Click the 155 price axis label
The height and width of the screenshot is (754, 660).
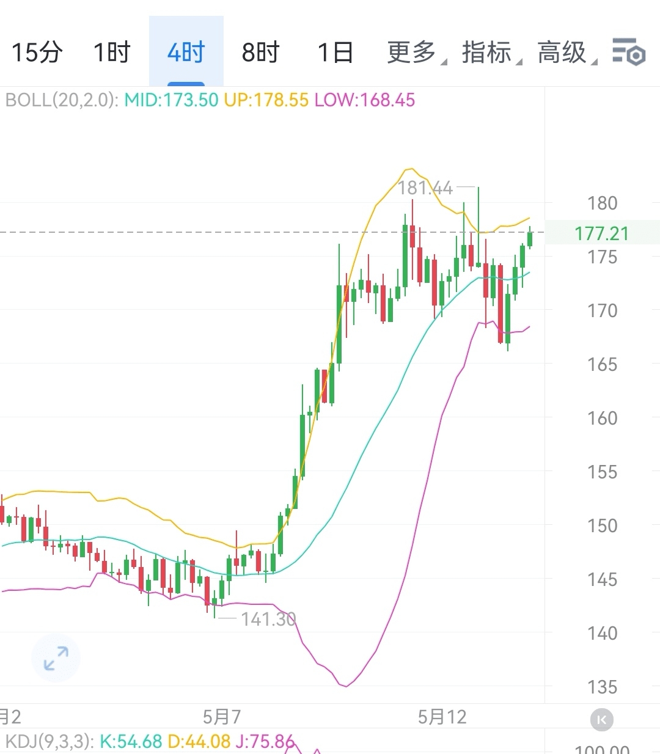[603, 472]
